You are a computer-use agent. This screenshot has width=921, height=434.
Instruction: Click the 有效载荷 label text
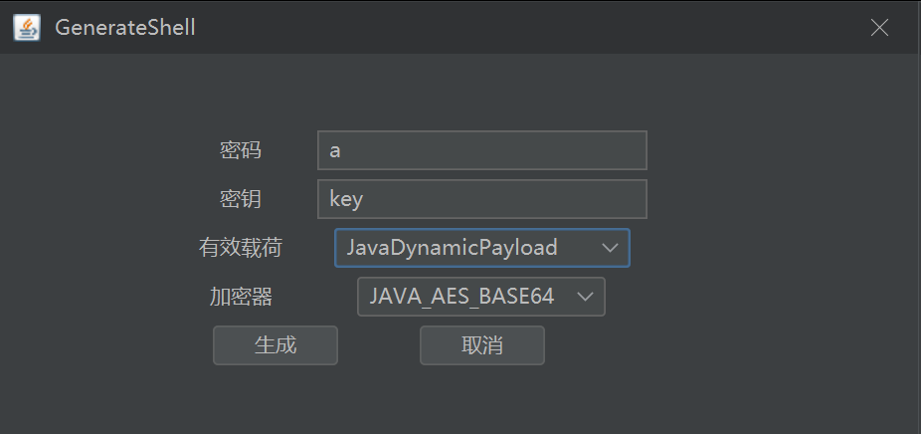(x=241, y=248)
